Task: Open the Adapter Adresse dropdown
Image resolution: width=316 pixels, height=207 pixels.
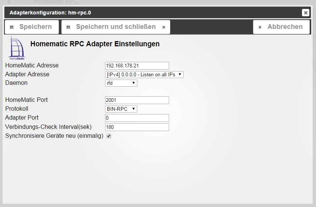Action: point(144,74)
